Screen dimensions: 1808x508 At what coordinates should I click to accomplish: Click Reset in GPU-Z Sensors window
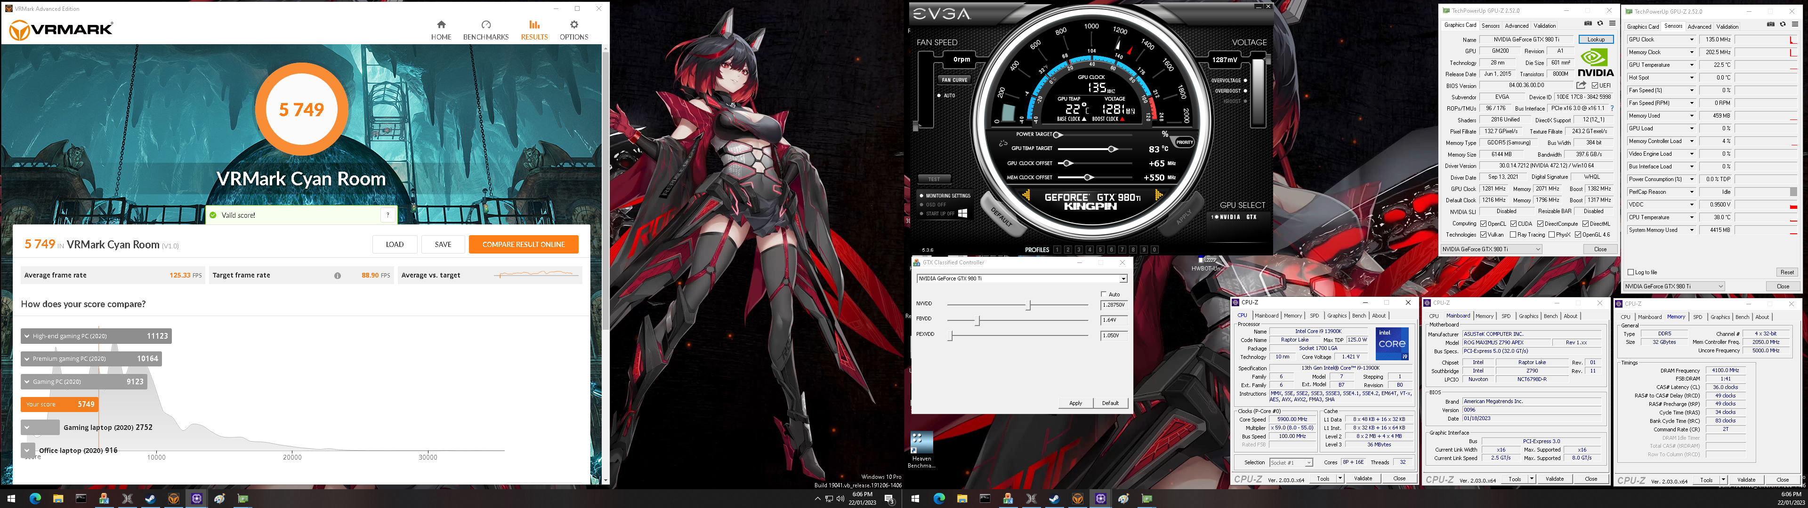point(1787,272)
